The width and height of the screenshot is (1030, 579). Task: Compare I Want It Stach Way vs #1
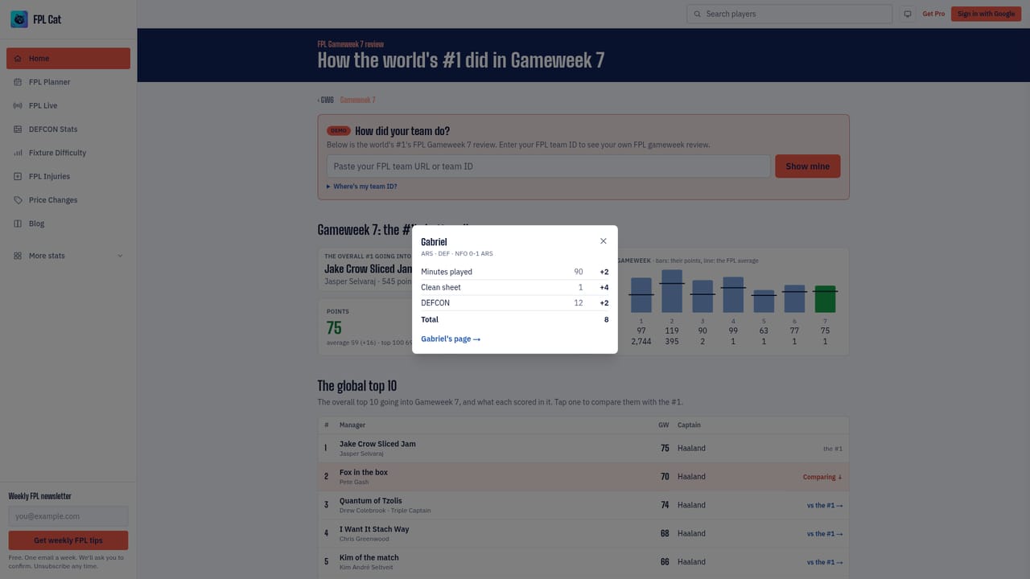click(x=825, y=534)
